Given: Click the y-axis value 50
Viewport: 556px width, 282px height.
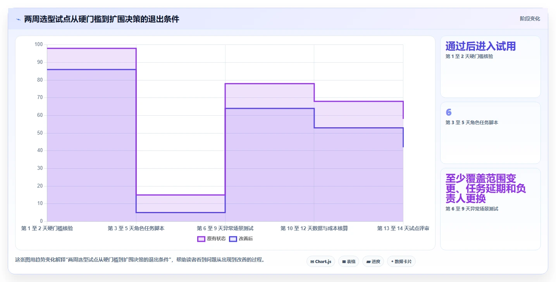Looking at the screenshot, I should point(40,133).
